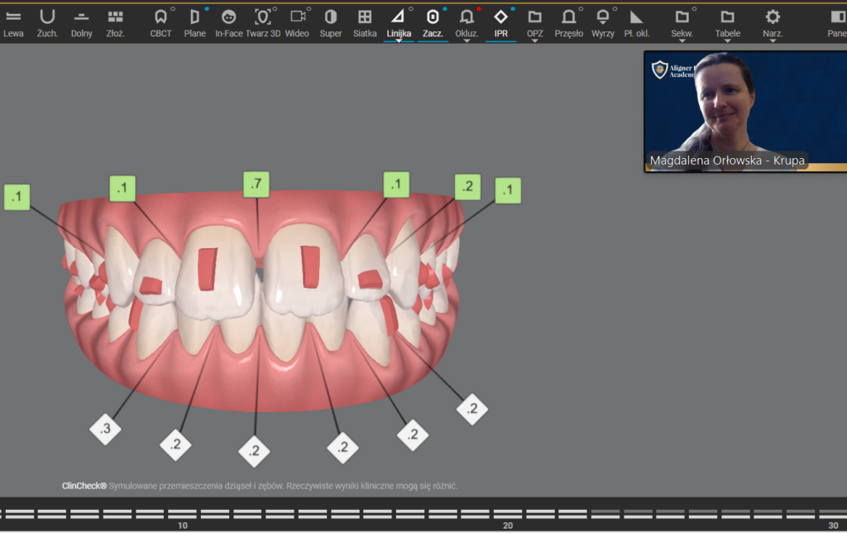This screenshot has height=533, width=847.
Task: Select the Przęsło pontic tool
Action: click(568, 22)
